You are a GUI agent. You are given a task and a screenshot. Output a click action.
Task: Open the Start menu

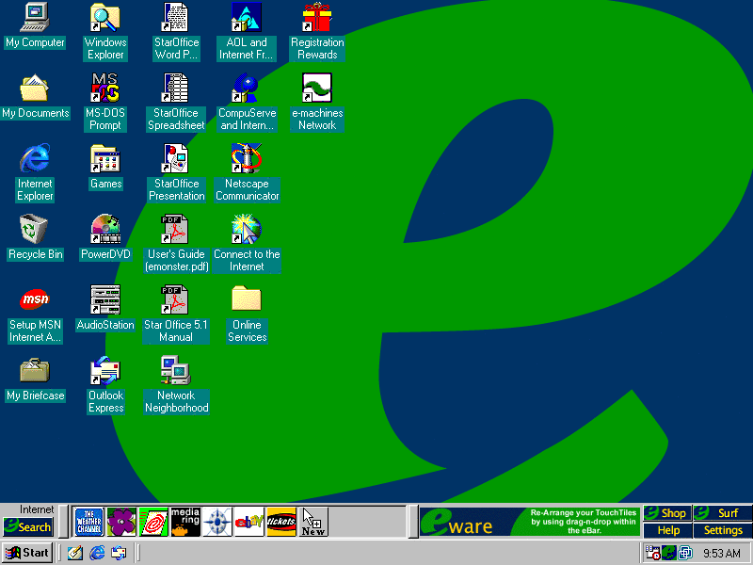(x=27, y=553)
